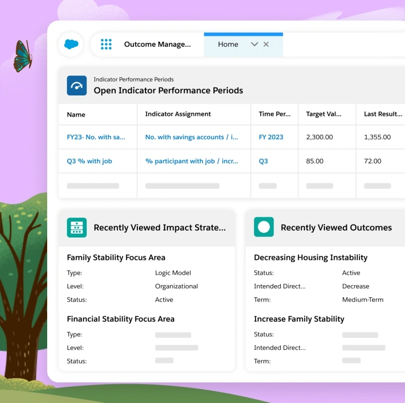Click the Organizational level value

click(176, 286)
